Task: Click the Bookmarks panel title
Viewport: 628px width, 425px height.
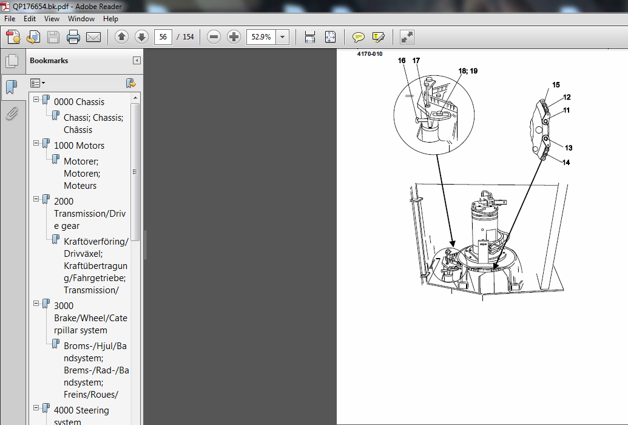Action: pyautogui.click(x=49, y=61)
